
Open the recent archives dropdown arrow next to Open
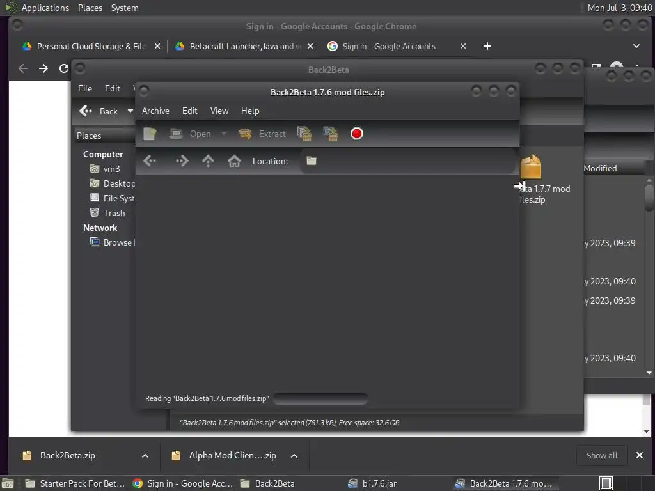click(x=223, y=134)
